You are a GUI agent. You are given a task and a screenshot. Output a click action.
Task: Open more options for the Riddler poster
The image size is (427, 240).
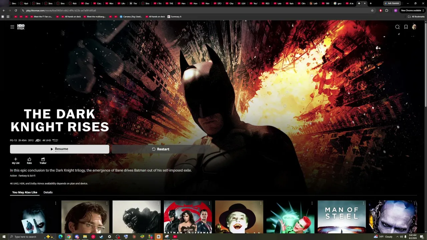[312, 203]
